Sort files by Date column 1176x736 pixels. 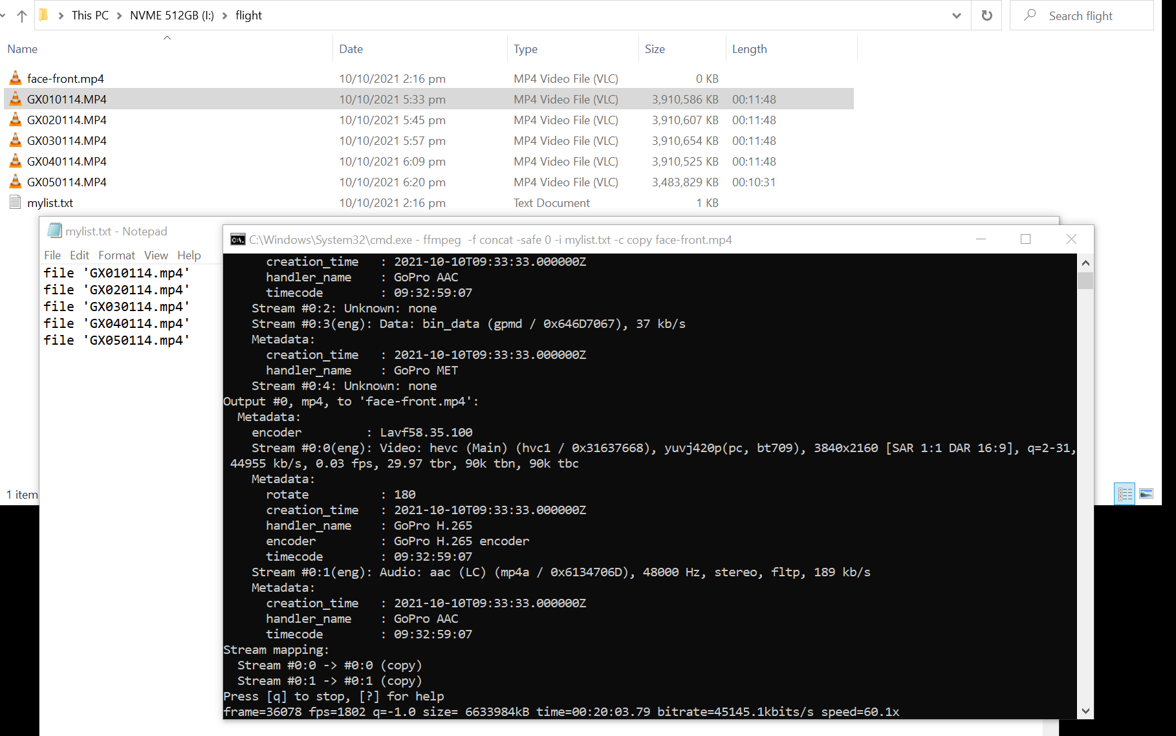coord(420,49)
